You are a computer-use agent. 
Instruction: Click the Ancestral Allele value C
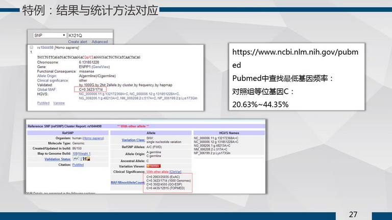pos(148,161)
